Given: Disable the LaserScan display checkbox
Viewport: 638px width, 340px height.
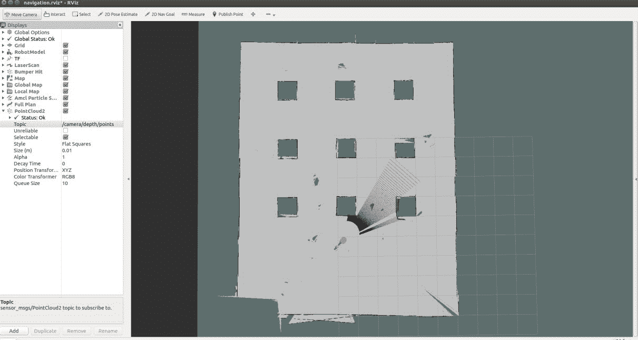Looking at the screenshot, I should pos(65,65).
